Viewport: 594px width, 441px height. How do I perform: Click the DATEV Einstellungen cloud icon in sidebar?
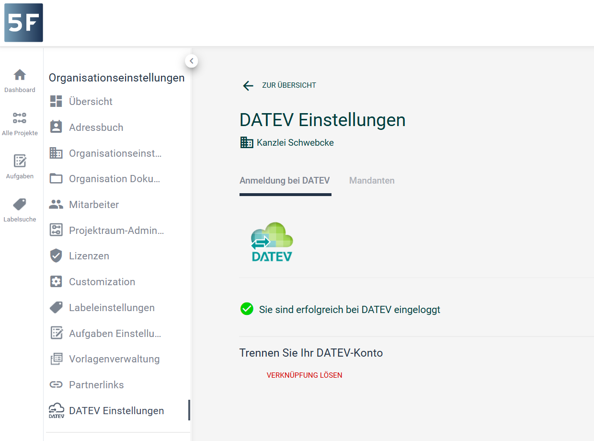[x=57, y=410]
